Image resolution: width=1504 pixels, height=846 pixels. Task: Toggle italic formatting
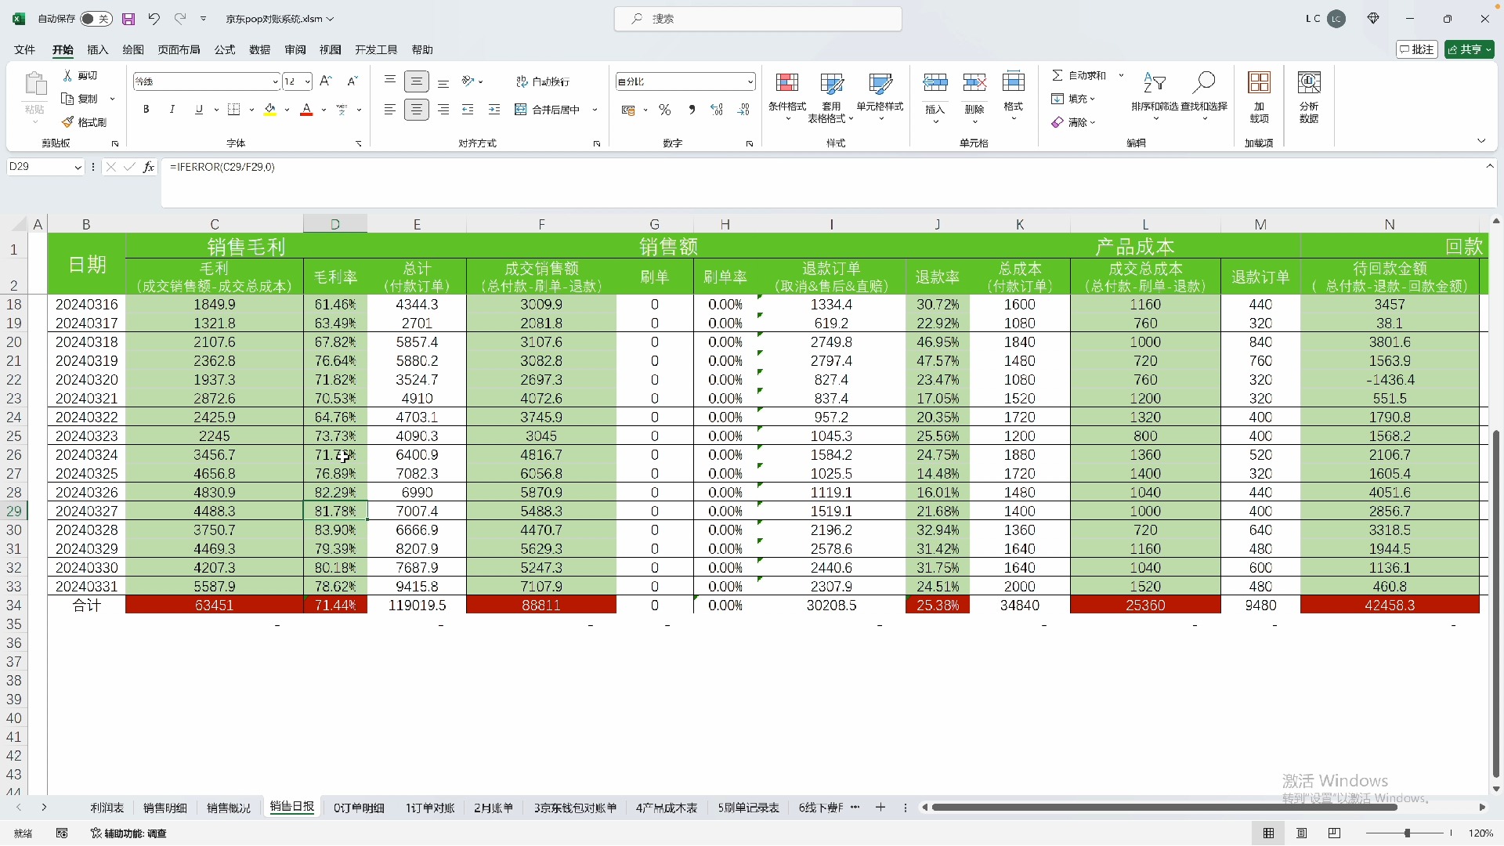pyautogui.click(x=172, y=110)
